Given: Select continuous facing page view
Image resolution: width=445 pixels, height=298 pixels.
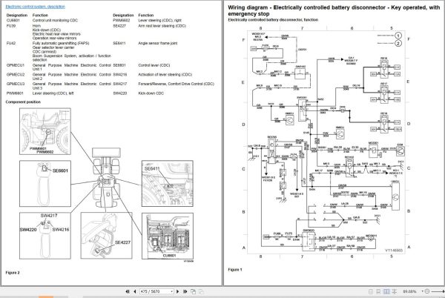Looking at the screenshot, I should click(x=395, y=291).
